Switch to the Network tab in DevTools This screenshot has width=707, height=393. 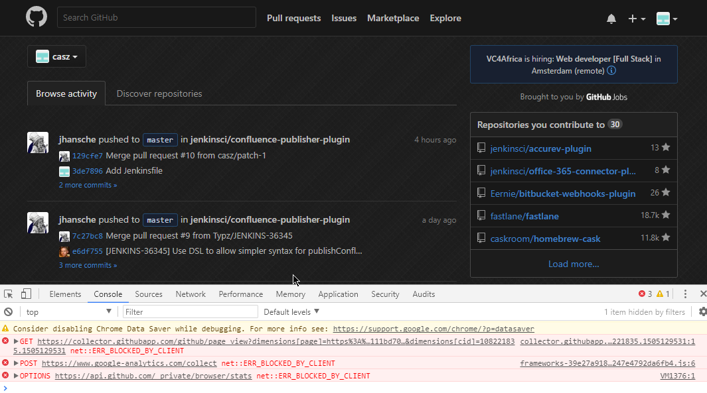tap(191, 294)
